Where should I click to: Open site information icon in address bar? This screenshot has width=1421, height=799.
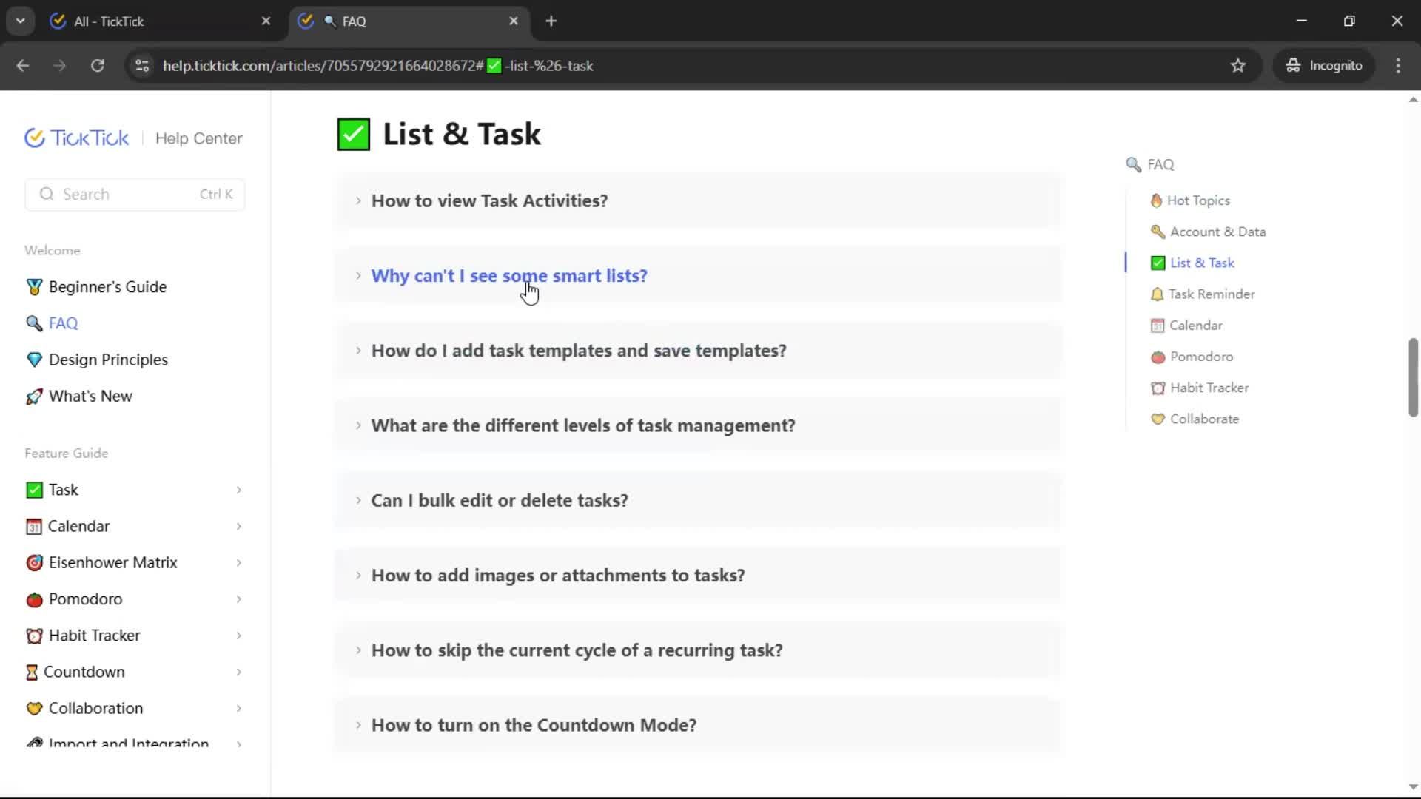coord(142,66)
